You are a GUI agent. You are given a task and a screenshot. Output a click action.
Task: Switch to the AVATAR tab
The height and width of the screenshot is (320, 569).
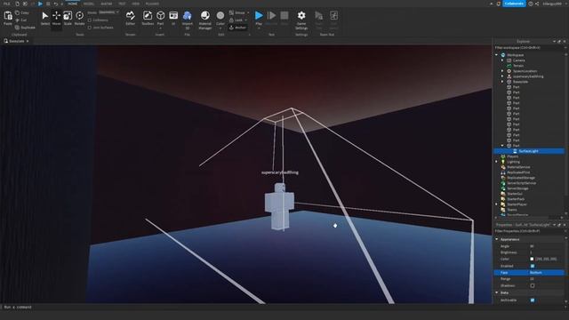107,4
